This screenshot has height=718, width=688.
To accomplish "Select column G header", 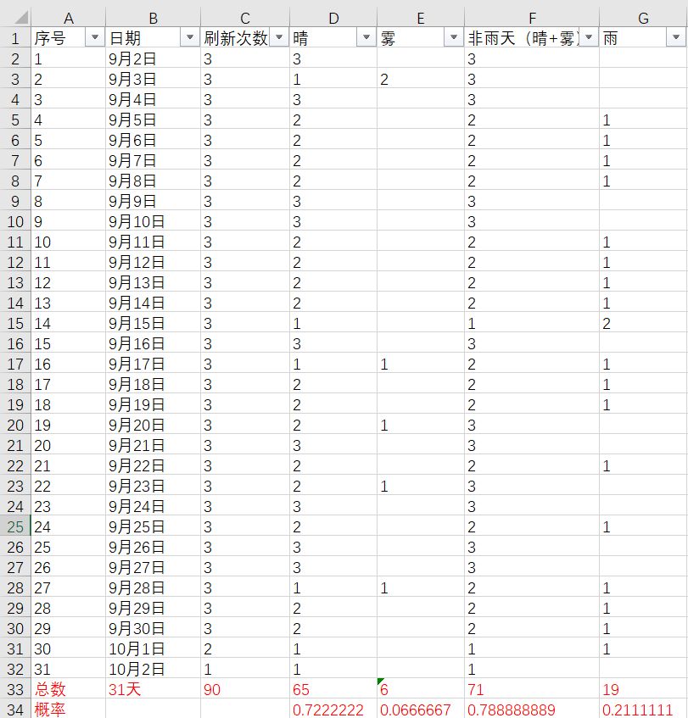I will pos(643,19).
